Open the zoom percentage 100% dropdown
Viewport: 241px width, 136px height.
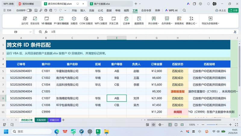(x=198, y=125)
